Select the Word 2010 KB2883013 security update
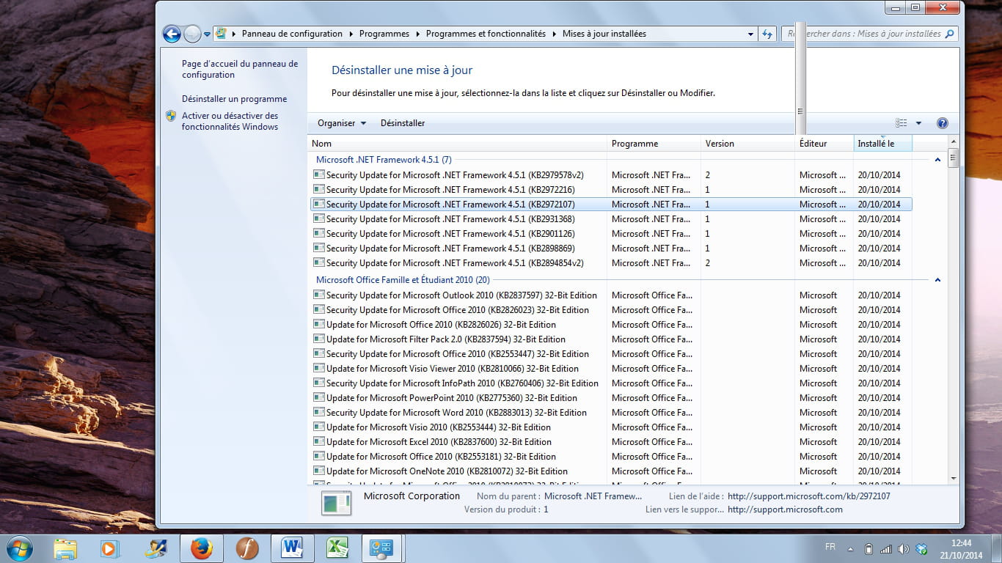Screen dimensions: 1002x563 [x=611, y=412]
